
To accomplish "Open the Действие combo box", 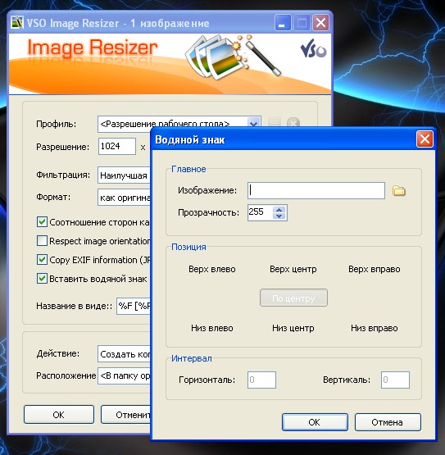I will pyautogui.click(x=124, y=353).
